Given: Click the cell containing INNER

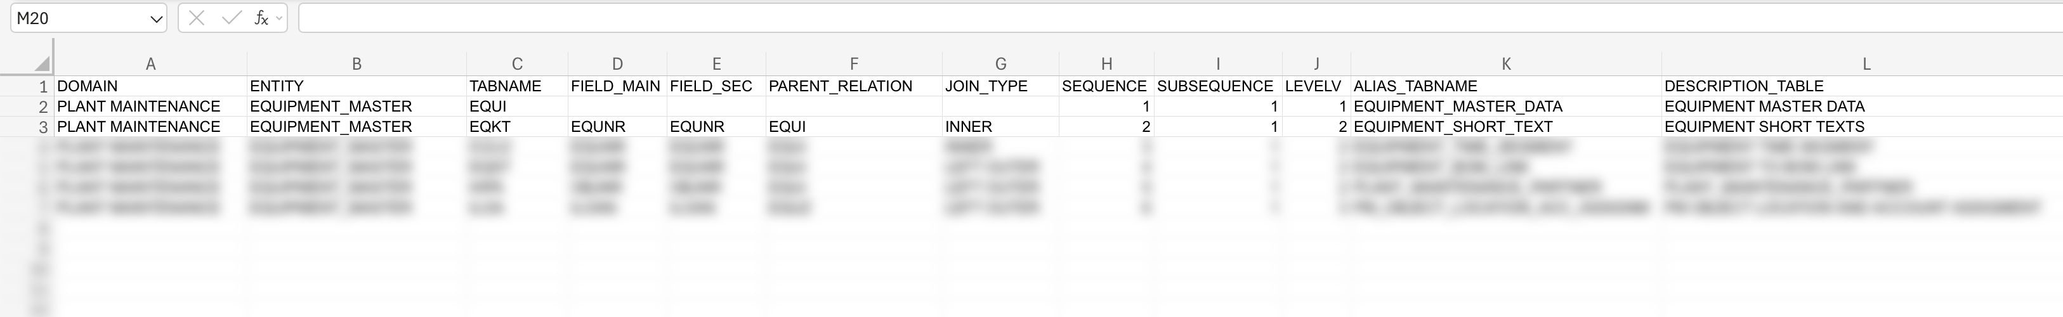Looking at the screenshot, I should (x=1000, y=127).
